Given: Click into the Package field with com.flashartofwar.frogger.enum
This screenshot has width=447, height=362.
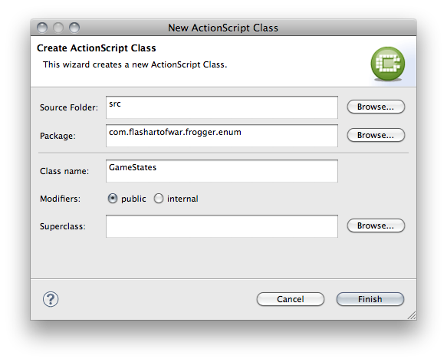Looking at the screenshot, I should (x=222, y=136).
